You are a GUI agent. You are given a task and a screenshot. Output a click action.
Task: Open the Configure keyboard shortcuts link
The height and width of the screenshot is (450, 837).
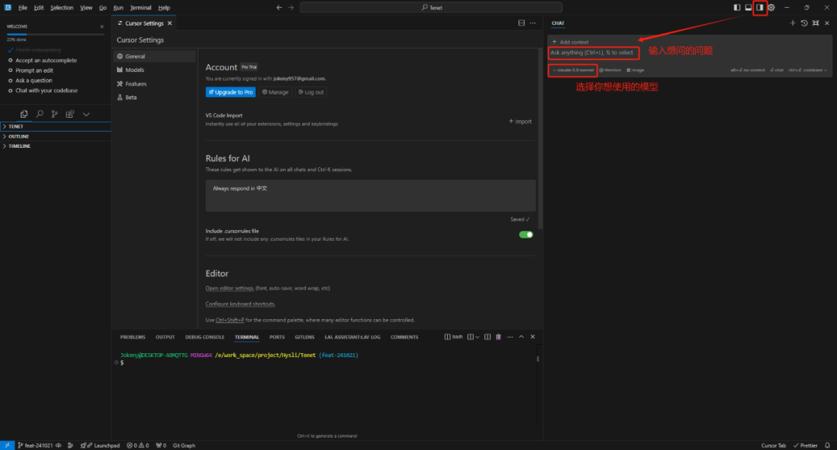point(240,304)
